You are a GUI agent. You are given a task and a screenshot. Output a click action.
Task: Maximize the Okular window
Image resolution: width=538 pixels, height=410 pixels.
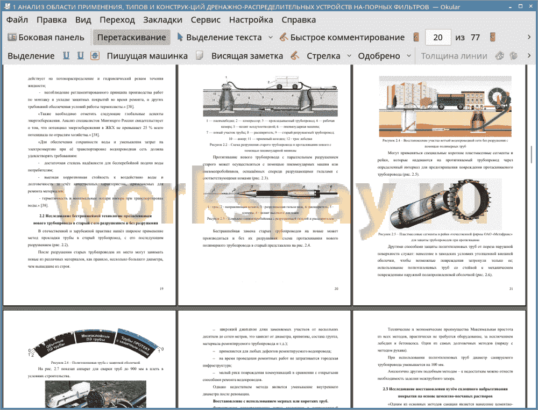click(520, 6)
